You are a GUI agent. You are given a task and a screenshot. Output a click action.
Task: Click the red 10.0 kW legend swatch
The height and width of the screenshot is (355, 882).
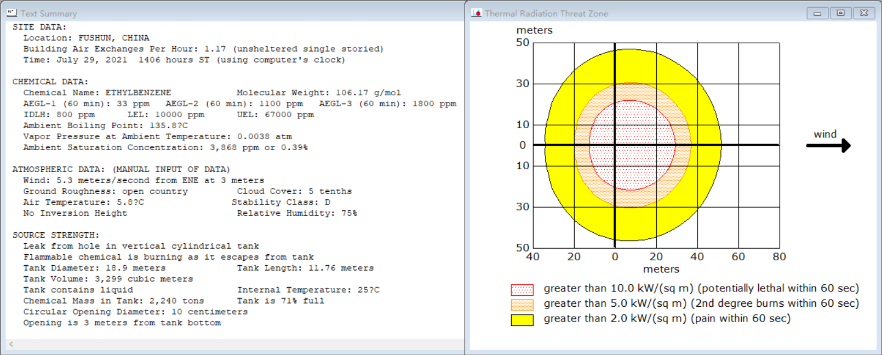(x=522, y=290)
